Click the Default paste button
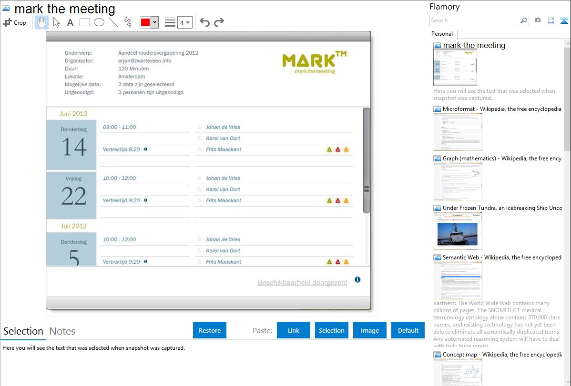 click(x=408, y=330)
